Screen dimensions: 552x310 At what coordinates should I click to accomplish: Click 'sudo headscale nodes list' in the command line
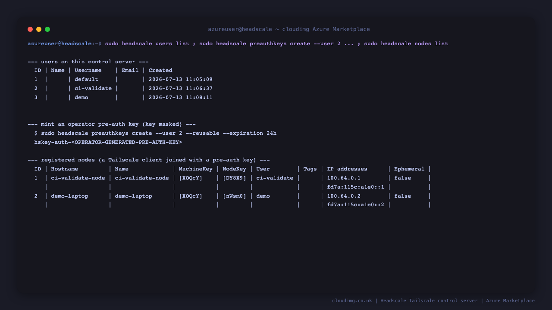point(406,43)
